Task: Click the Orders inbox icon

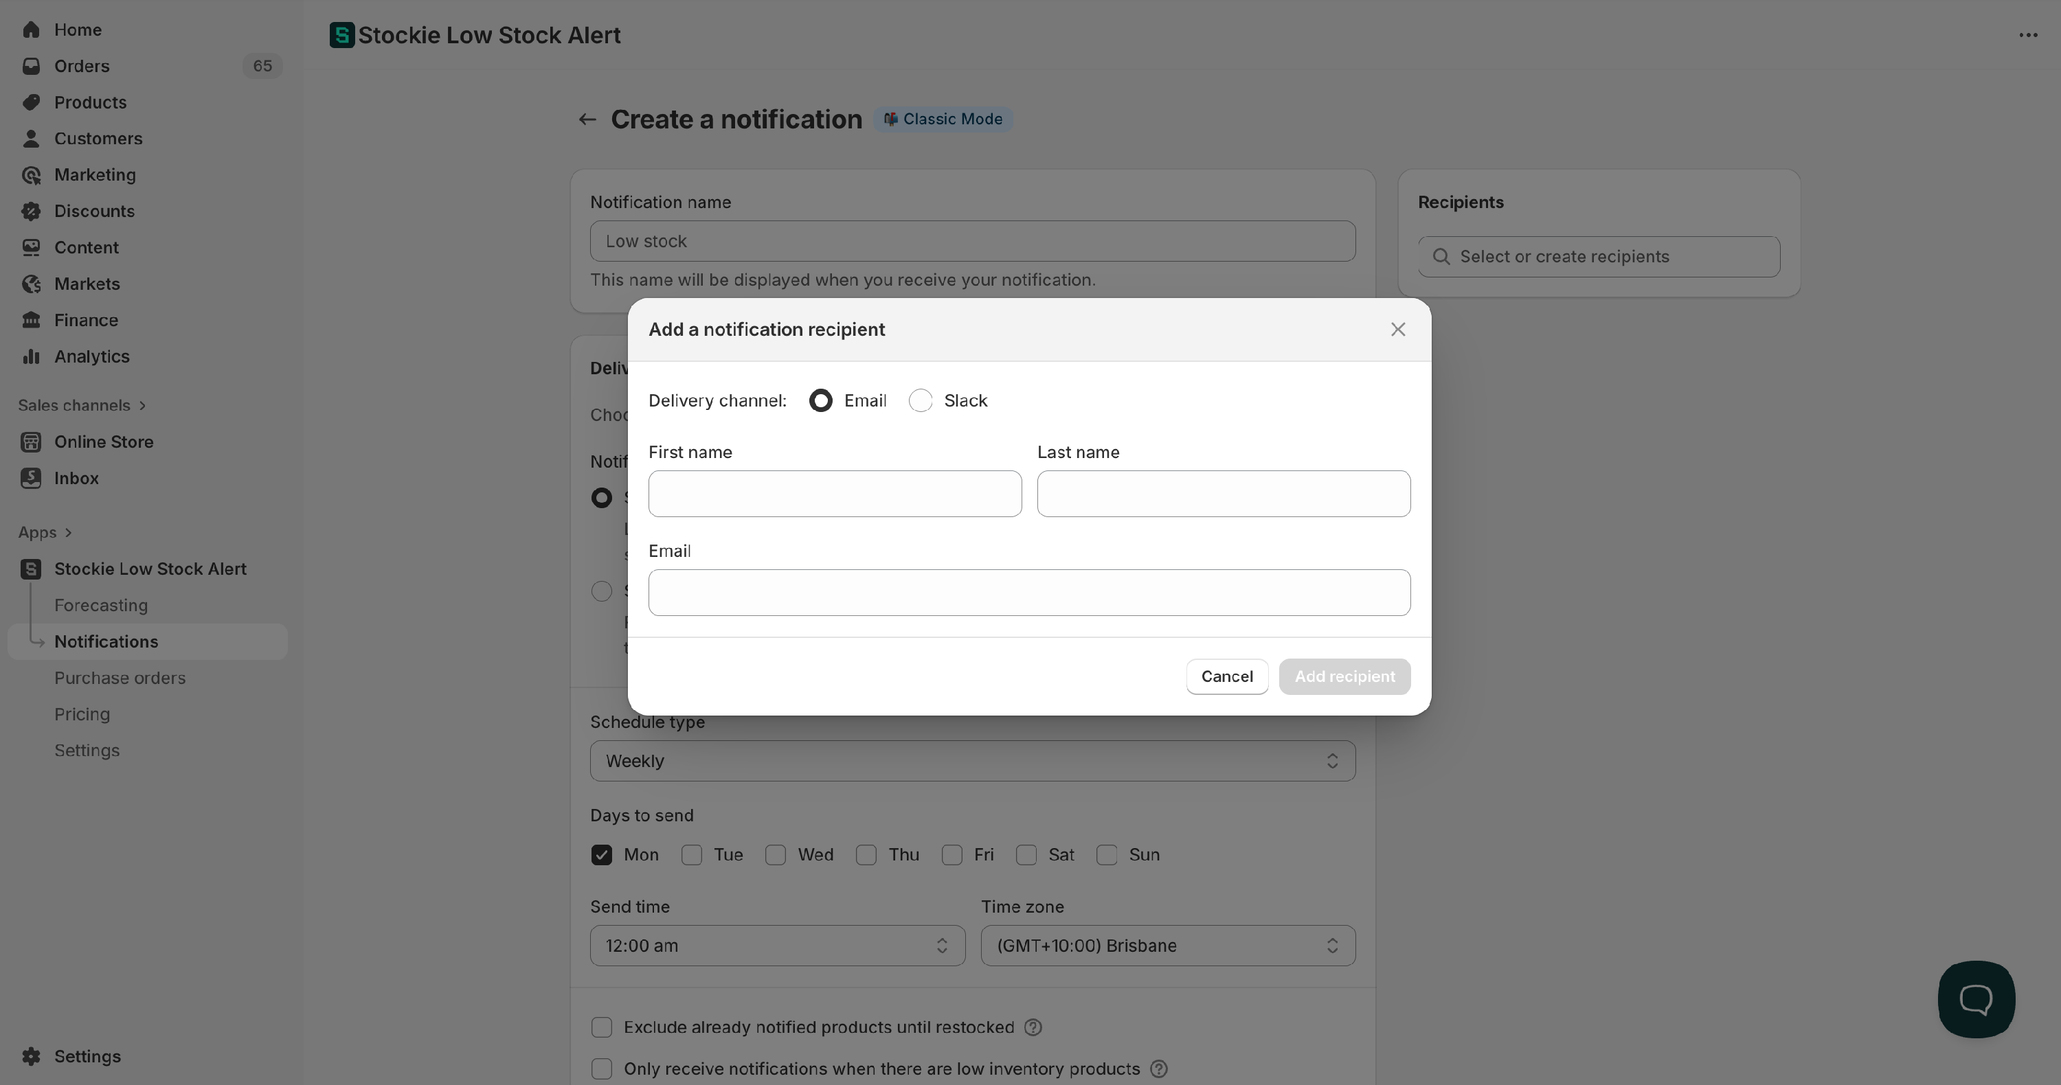Action: pyautogui.click(x=31, y=67)
